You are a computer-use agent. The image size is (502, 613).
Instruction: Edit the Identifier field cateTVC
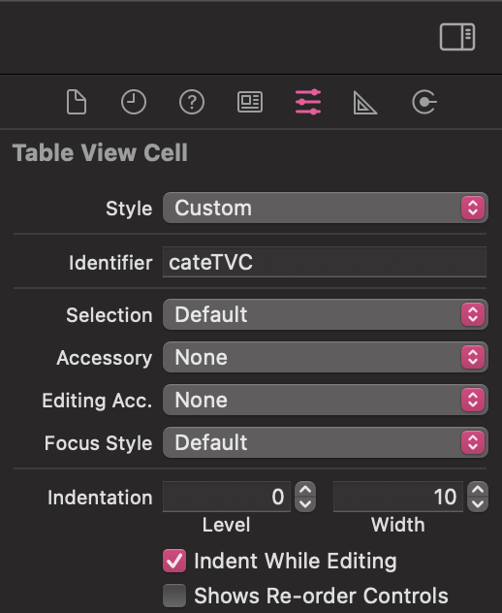click(325, 262)
